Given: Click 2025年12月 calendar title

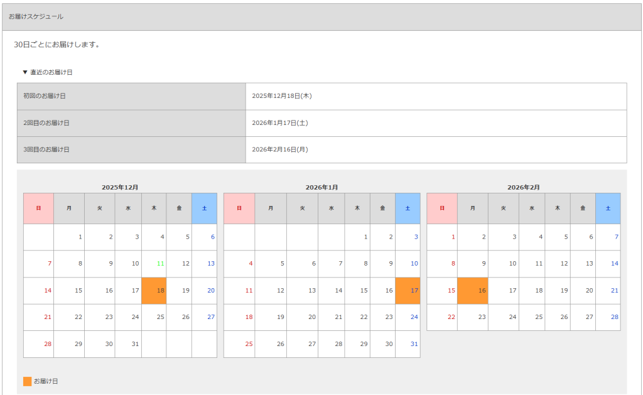Looking at the screenshot, I should point(120,187).
